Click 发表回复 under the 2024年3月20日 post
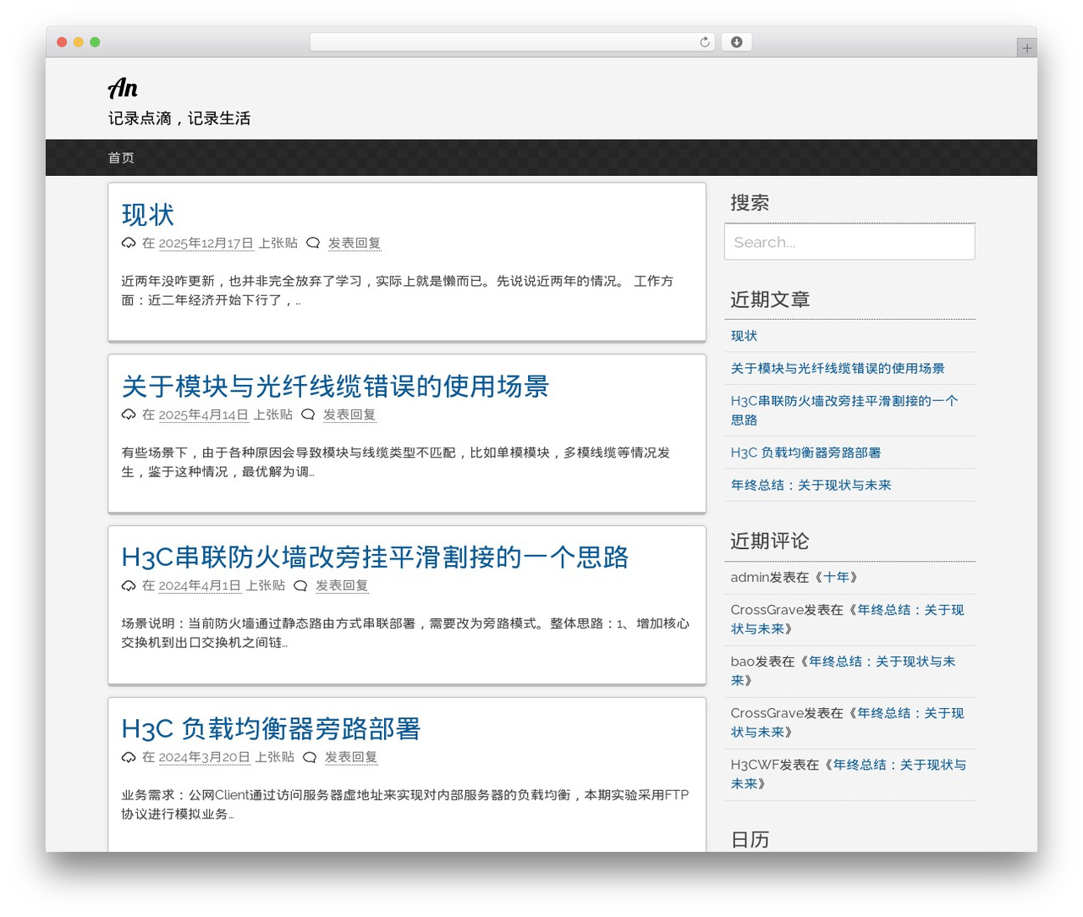This screenshot has width=1083, height=917. coord(351,757)
